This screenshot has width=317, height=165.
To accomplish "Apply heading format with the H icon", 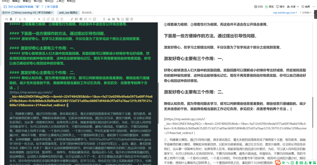I will (x=6, y=19).
